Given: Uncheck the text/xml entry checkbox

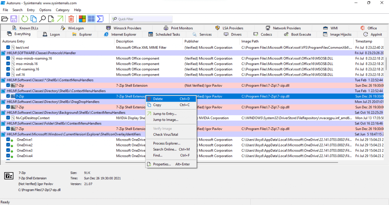Looking at the screenshot, I should point(8,48).
